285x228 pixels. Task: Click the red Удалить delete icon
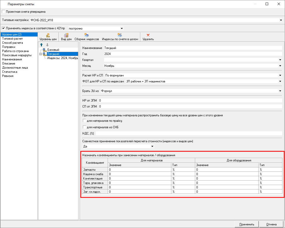coord(148,37)
